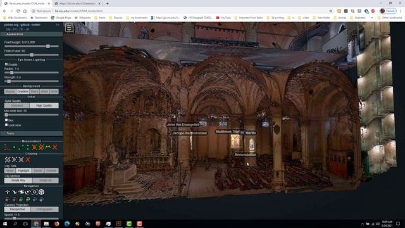
Task: Switch to bottom view blue cube icon
Action: (x=41, y=199)
